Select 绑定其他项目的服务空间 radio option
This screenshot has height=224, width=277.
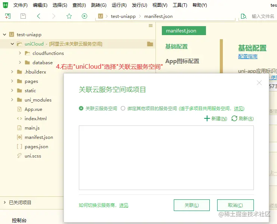tap(123, 108)
